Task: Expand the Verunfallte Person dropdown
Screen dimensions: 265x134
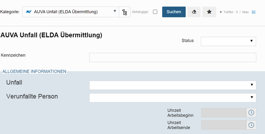Action: [x=172, y=98]
